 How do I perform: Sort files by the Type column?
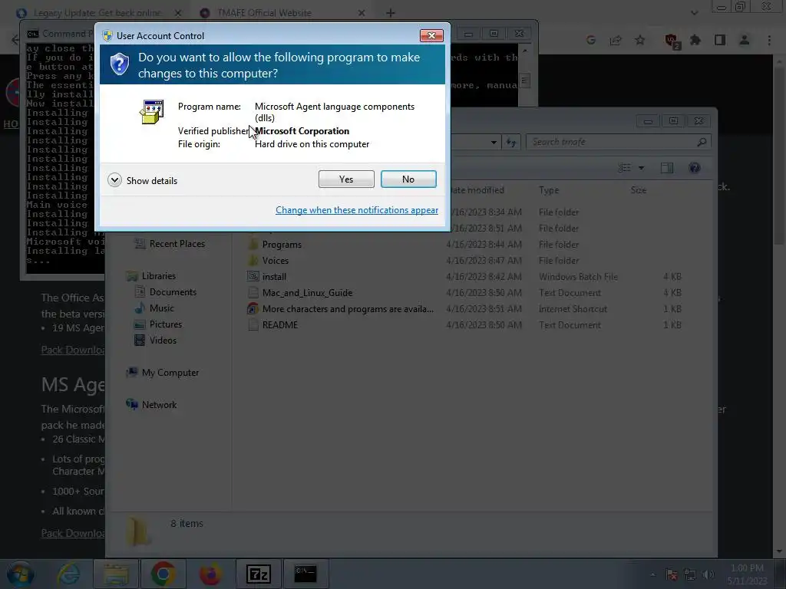click(549, 190)
